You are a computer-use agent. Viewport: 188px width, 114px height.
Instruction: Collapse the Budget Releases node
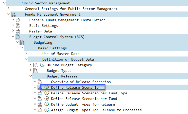tap(31, 76)
